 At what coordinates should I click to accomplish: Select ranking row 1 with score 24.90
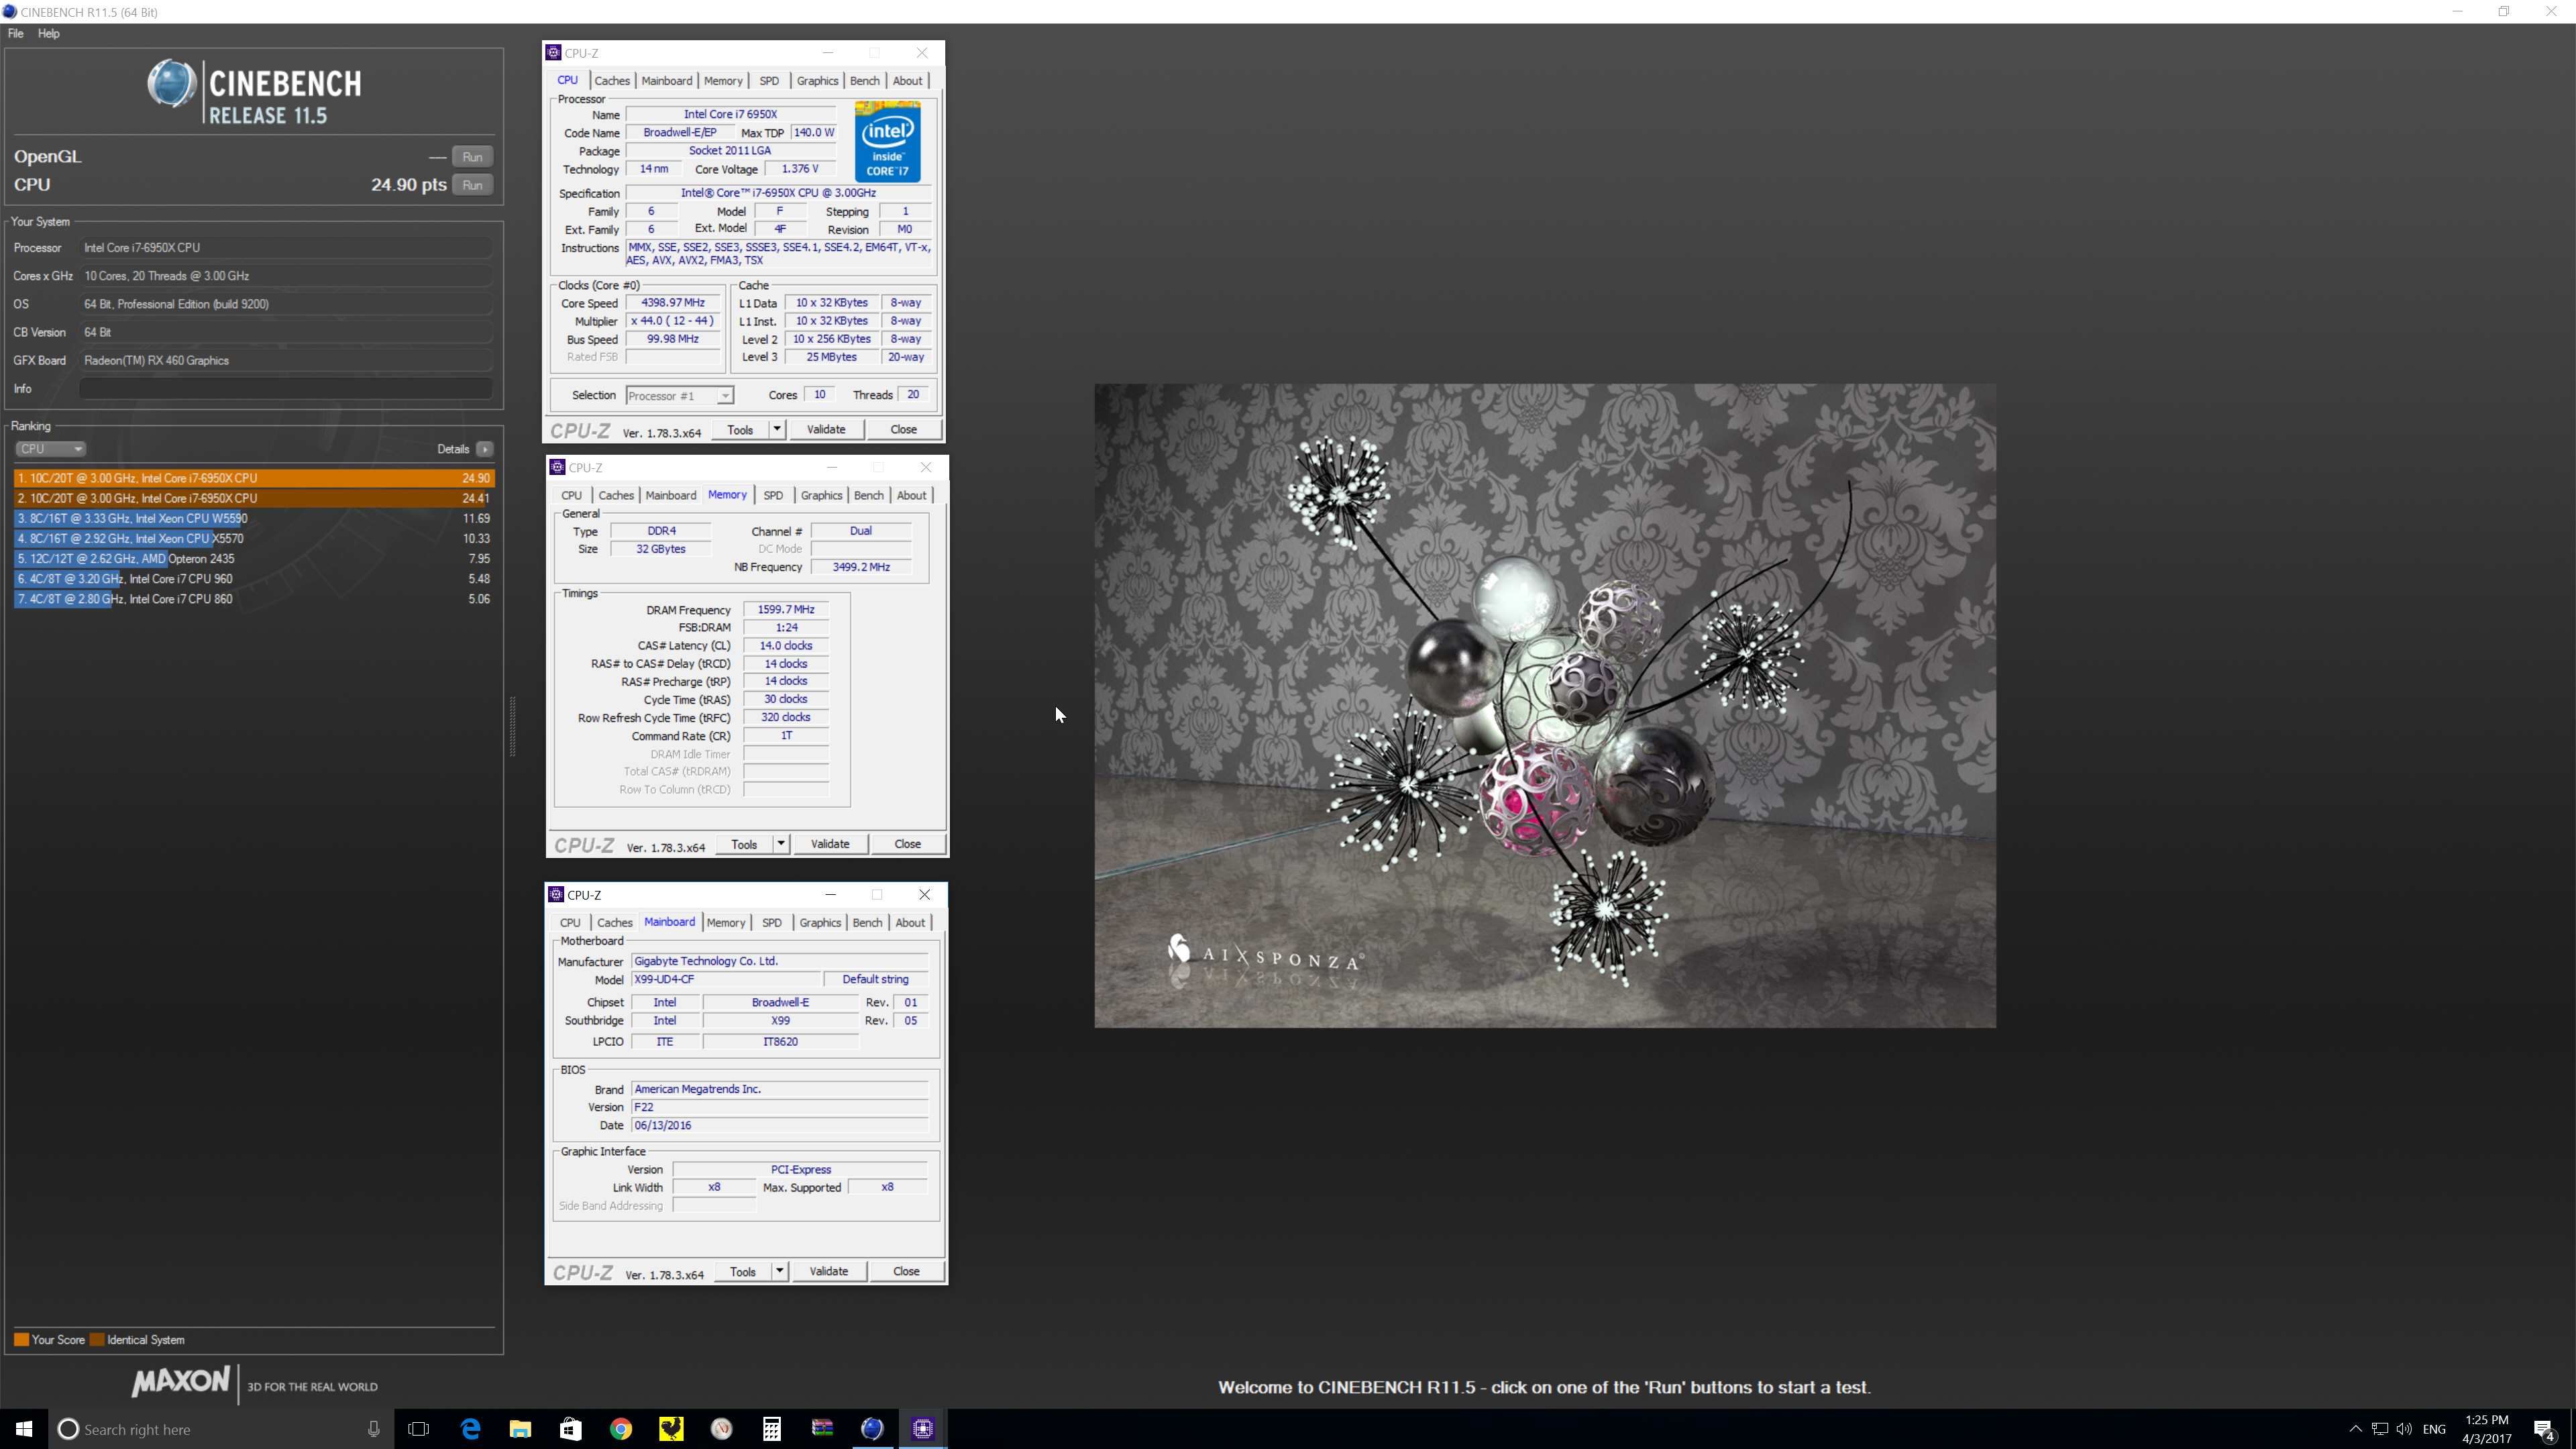[254, 478]
